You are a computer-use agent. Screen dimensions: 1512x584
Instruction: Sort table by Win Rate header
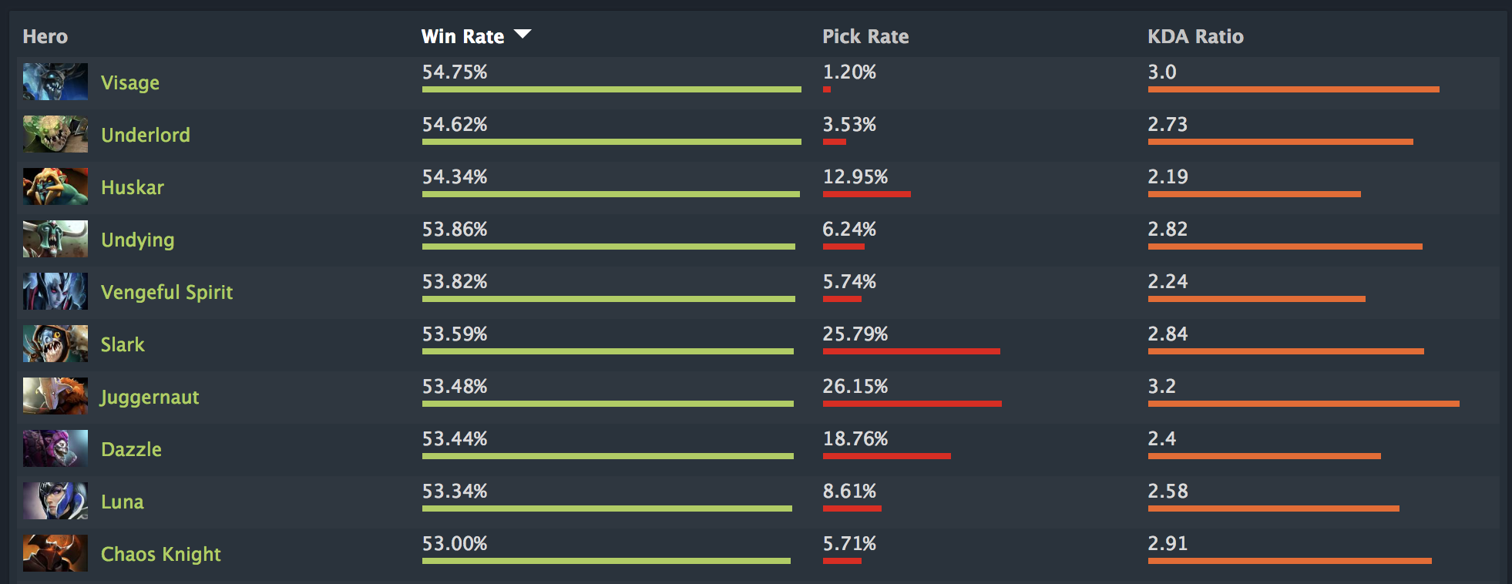coord(462,36)
